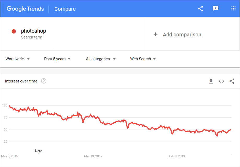Open help for Interest over time
The width and height of the screenshot is (240, 167).
pyautogui.click(x=44, y=81)
